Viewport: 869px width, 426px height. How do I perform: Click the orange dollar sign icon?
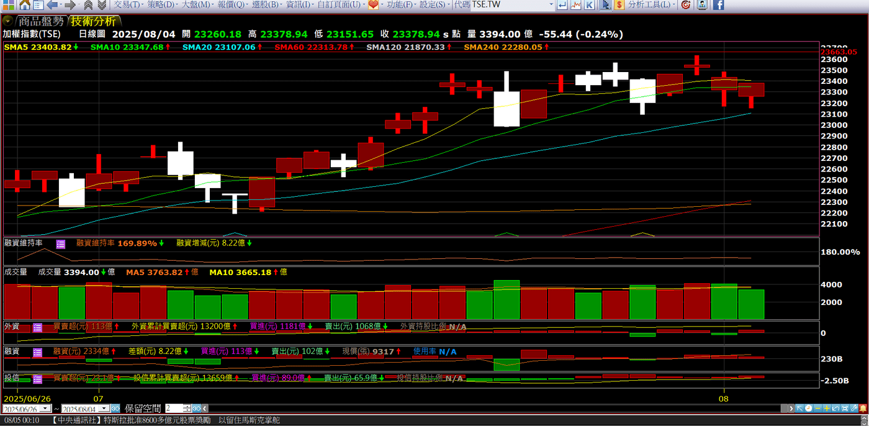(619, 5)
